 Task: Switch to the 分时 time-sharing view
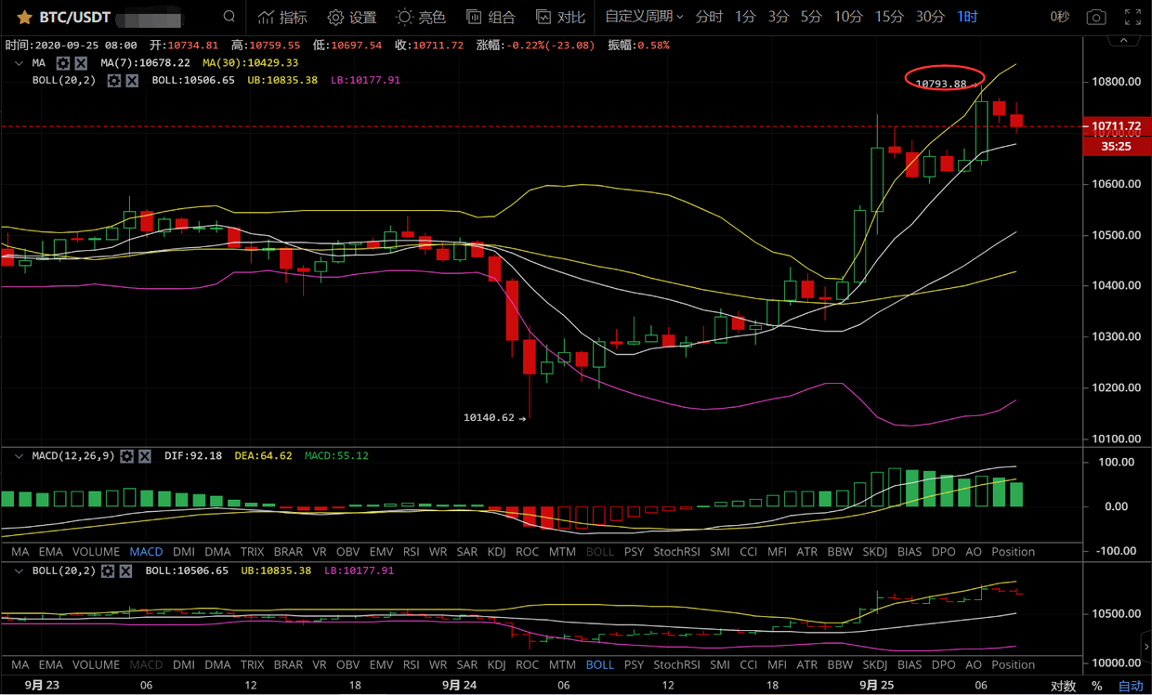tap(709, 17)
